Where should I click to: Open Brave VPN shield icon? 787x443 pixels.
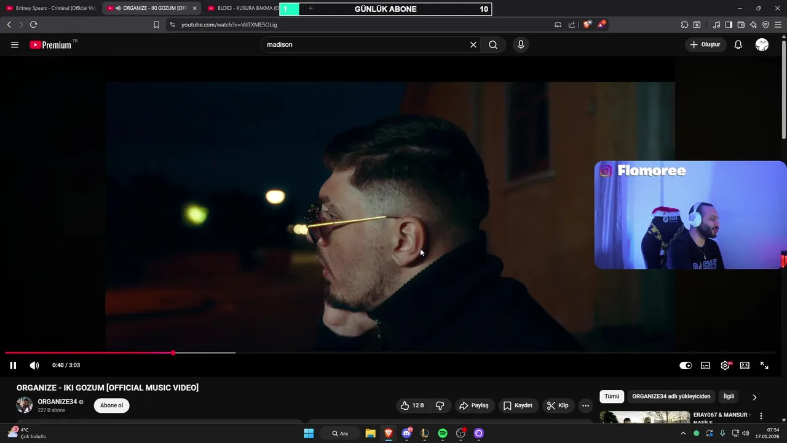click(x=765, y=25)
